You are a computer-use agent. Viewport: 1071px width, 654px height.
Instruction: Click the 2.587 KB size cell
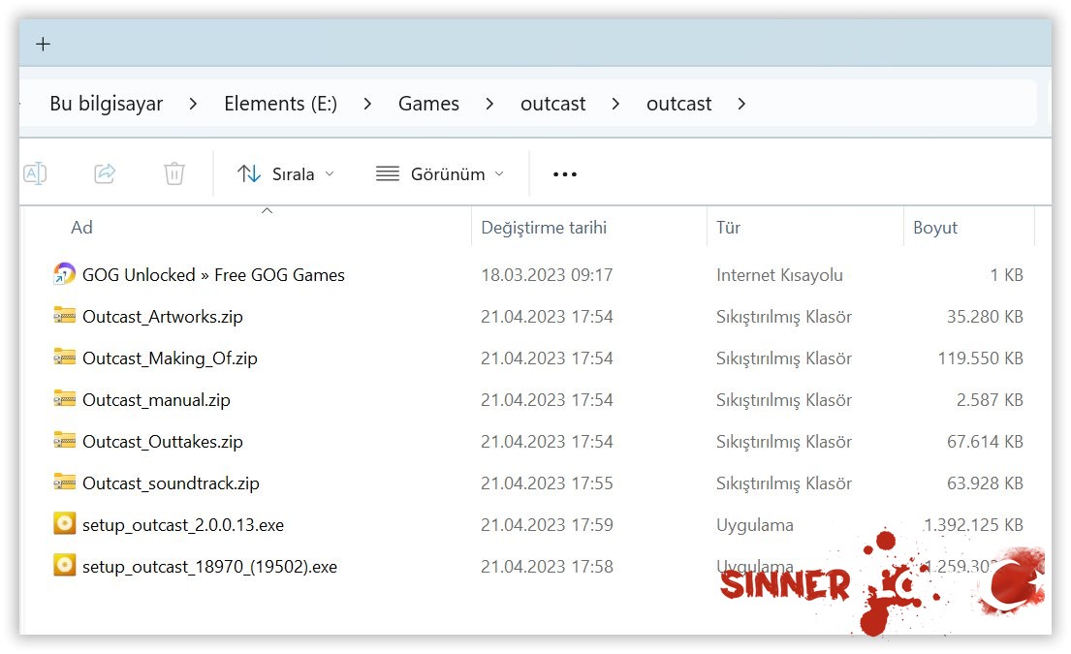[990, 400]
